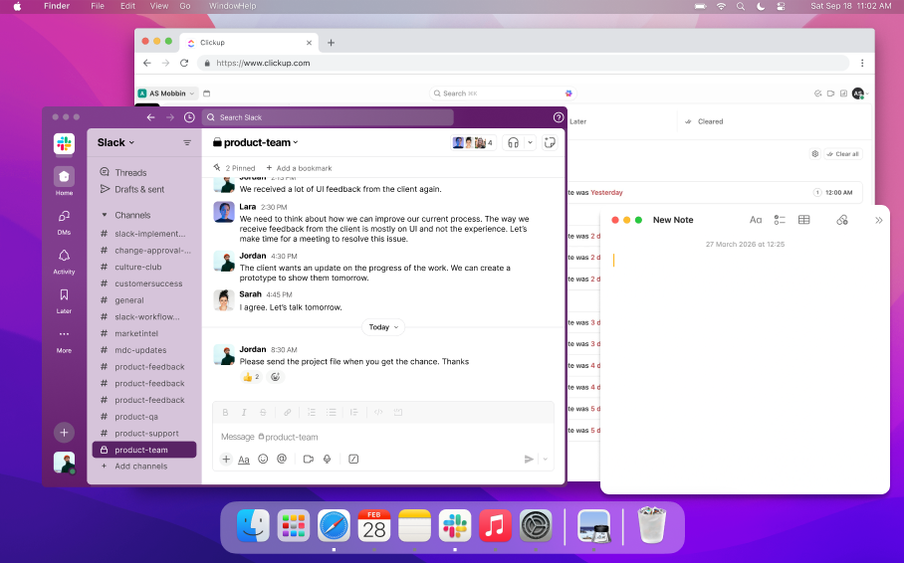This screenshot has width=904, height=563.
Task: Open the Edit menu in menu bar
Action: click(x=127, y=6)
